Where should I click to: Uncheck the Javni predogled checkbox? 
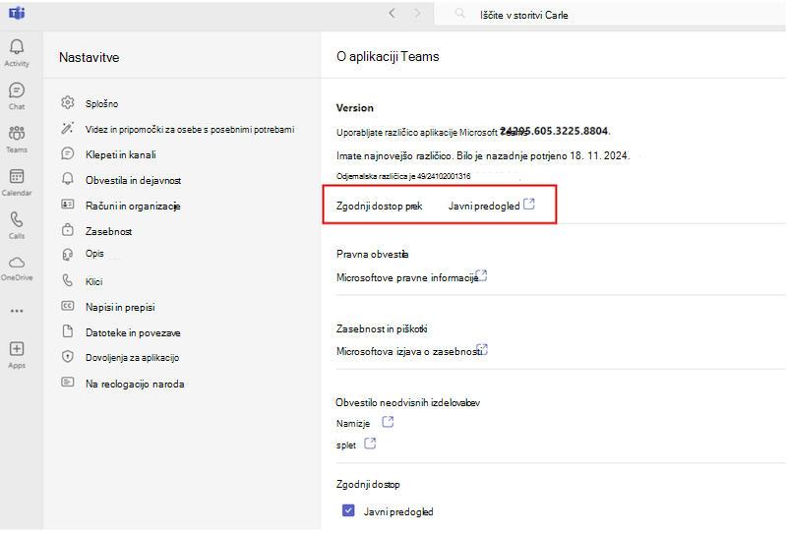pyautogui.click(x=348, y=510)
